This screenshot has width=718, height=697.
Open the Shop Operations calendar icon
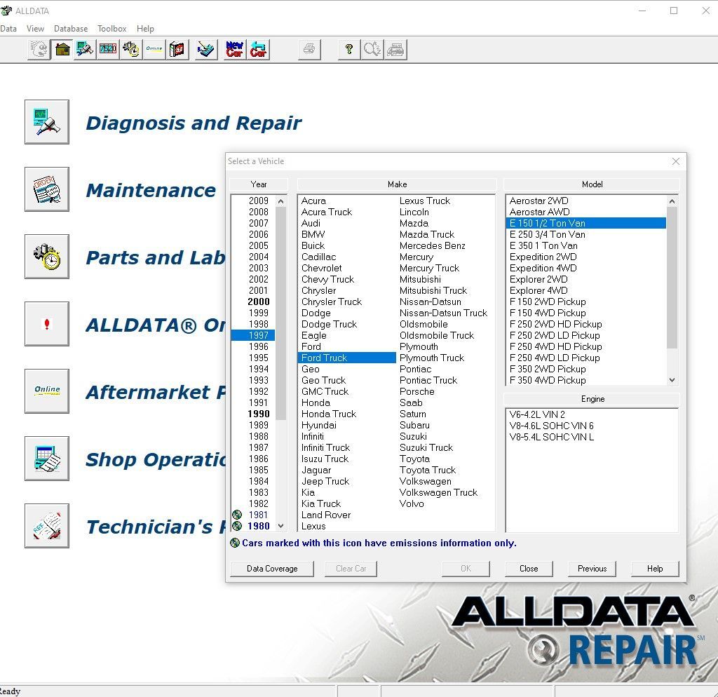tap(47, 459)
